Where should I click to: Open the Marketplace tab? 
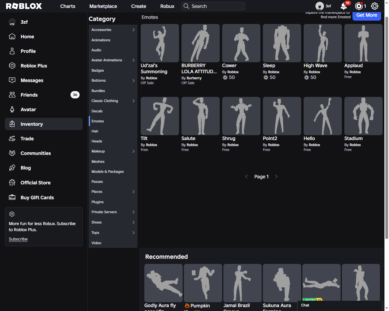pos(103,6)
